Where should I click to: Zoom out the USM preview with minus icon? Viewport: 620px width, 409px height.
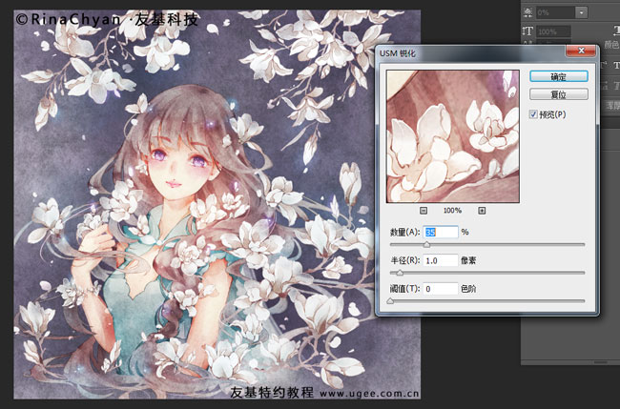424,211
